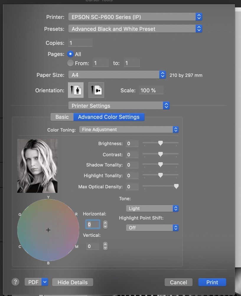
Task: Open the Presets dropdown
Action: (135, 29)
